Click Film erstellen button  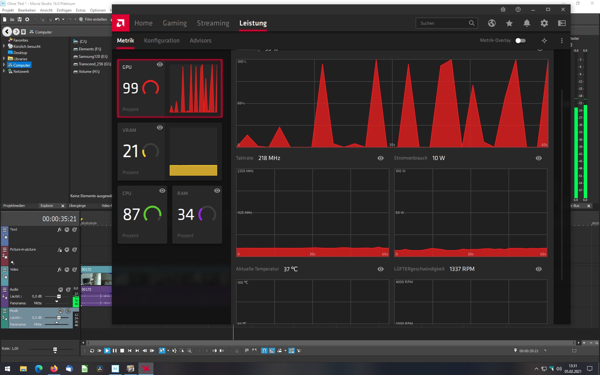(x=93, y=19)
